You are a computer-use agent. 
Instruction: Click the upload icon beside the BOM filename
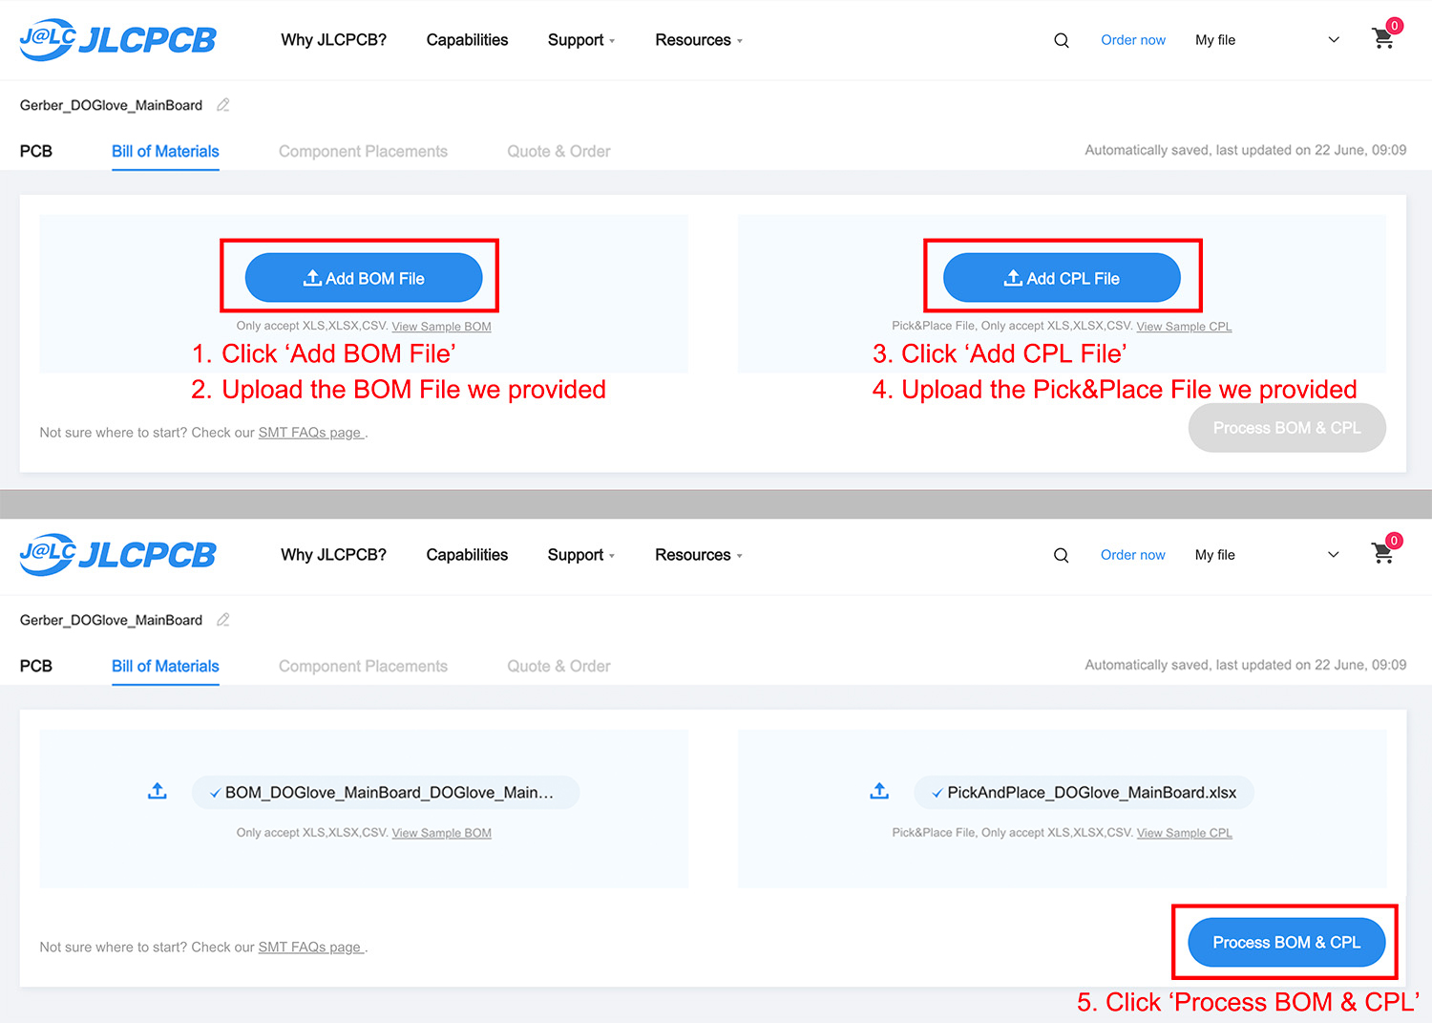[158, 791]
